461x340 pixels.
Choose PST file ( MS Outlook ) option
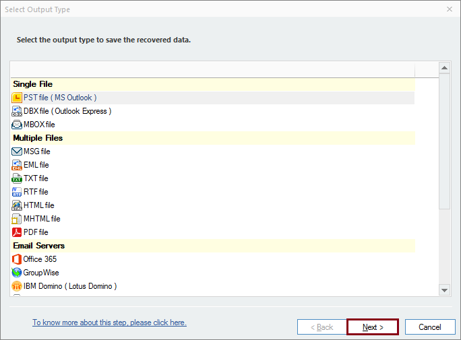click(x=212, y=98)
